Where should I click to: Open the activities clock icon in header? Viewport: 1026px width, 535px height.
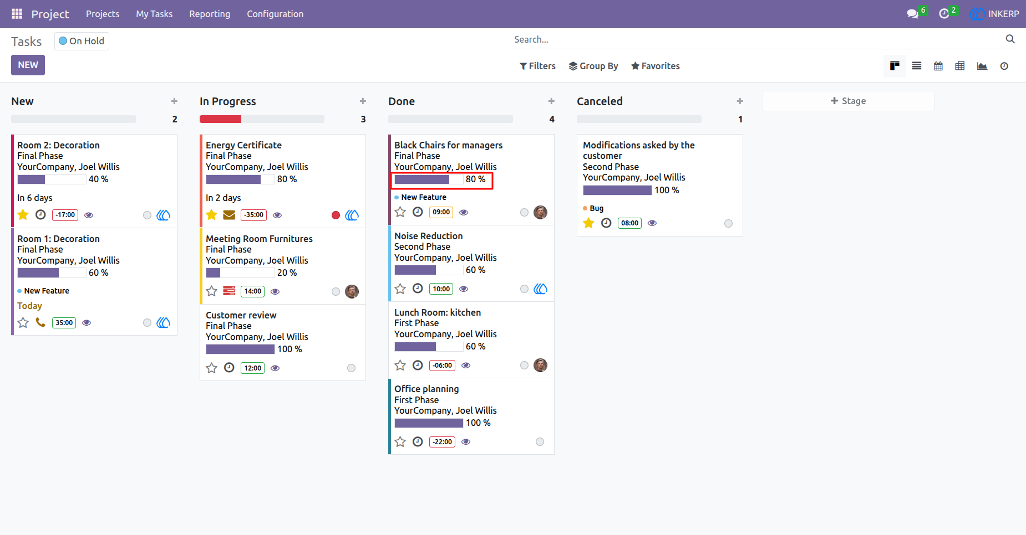point(944,14)
